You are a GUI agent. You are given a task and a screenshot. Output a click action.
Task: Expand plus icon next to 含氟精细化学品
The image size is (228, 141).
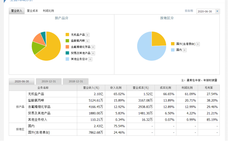pos(93,47)
